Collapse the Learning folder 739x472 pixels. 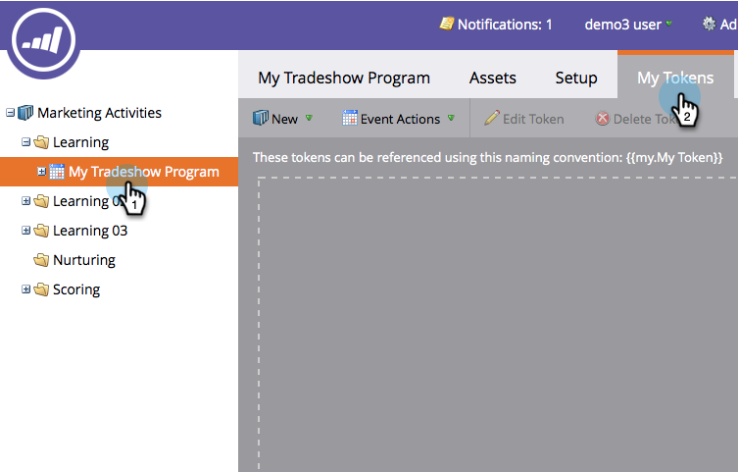coord(26,142)
